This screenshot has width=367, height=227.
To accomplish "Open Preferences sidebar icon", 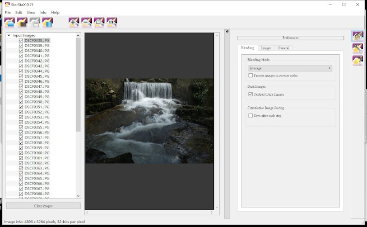I will tap(357, 36).
